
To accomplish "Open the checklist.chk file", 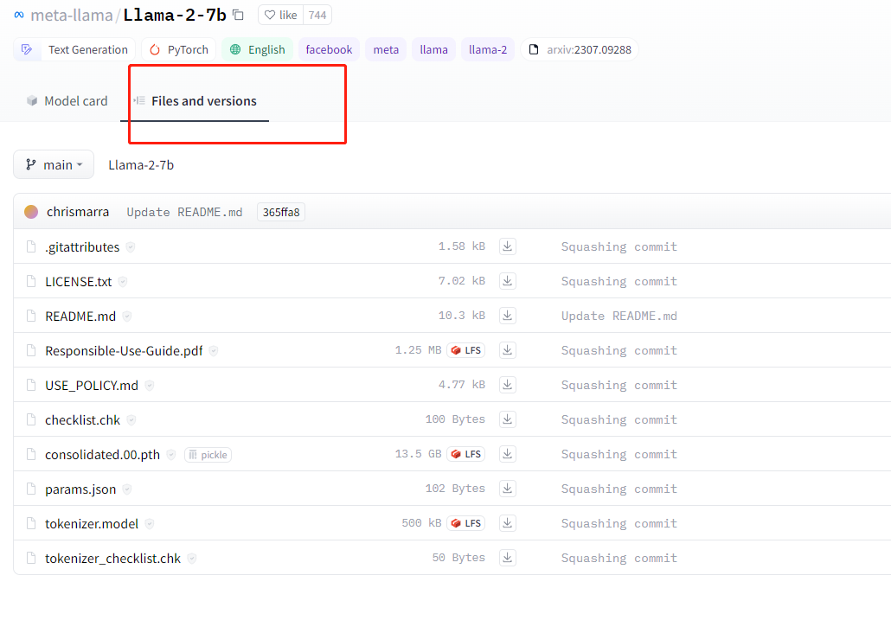I will click(x=82, y=420).
